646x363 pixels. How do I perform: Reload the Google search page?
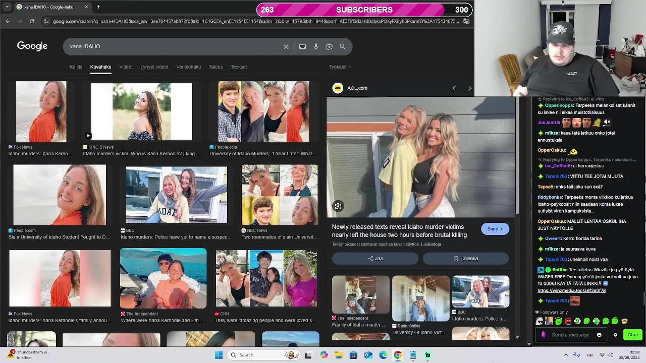tap(32, 21)
